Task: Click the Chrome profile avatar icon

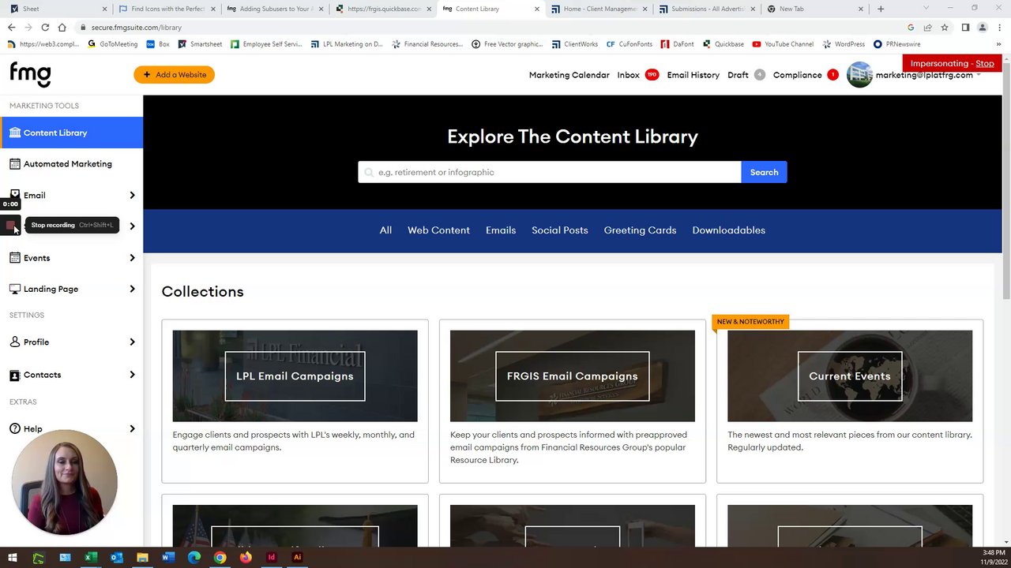Action: pyautogui.click(x=983, y=27)
